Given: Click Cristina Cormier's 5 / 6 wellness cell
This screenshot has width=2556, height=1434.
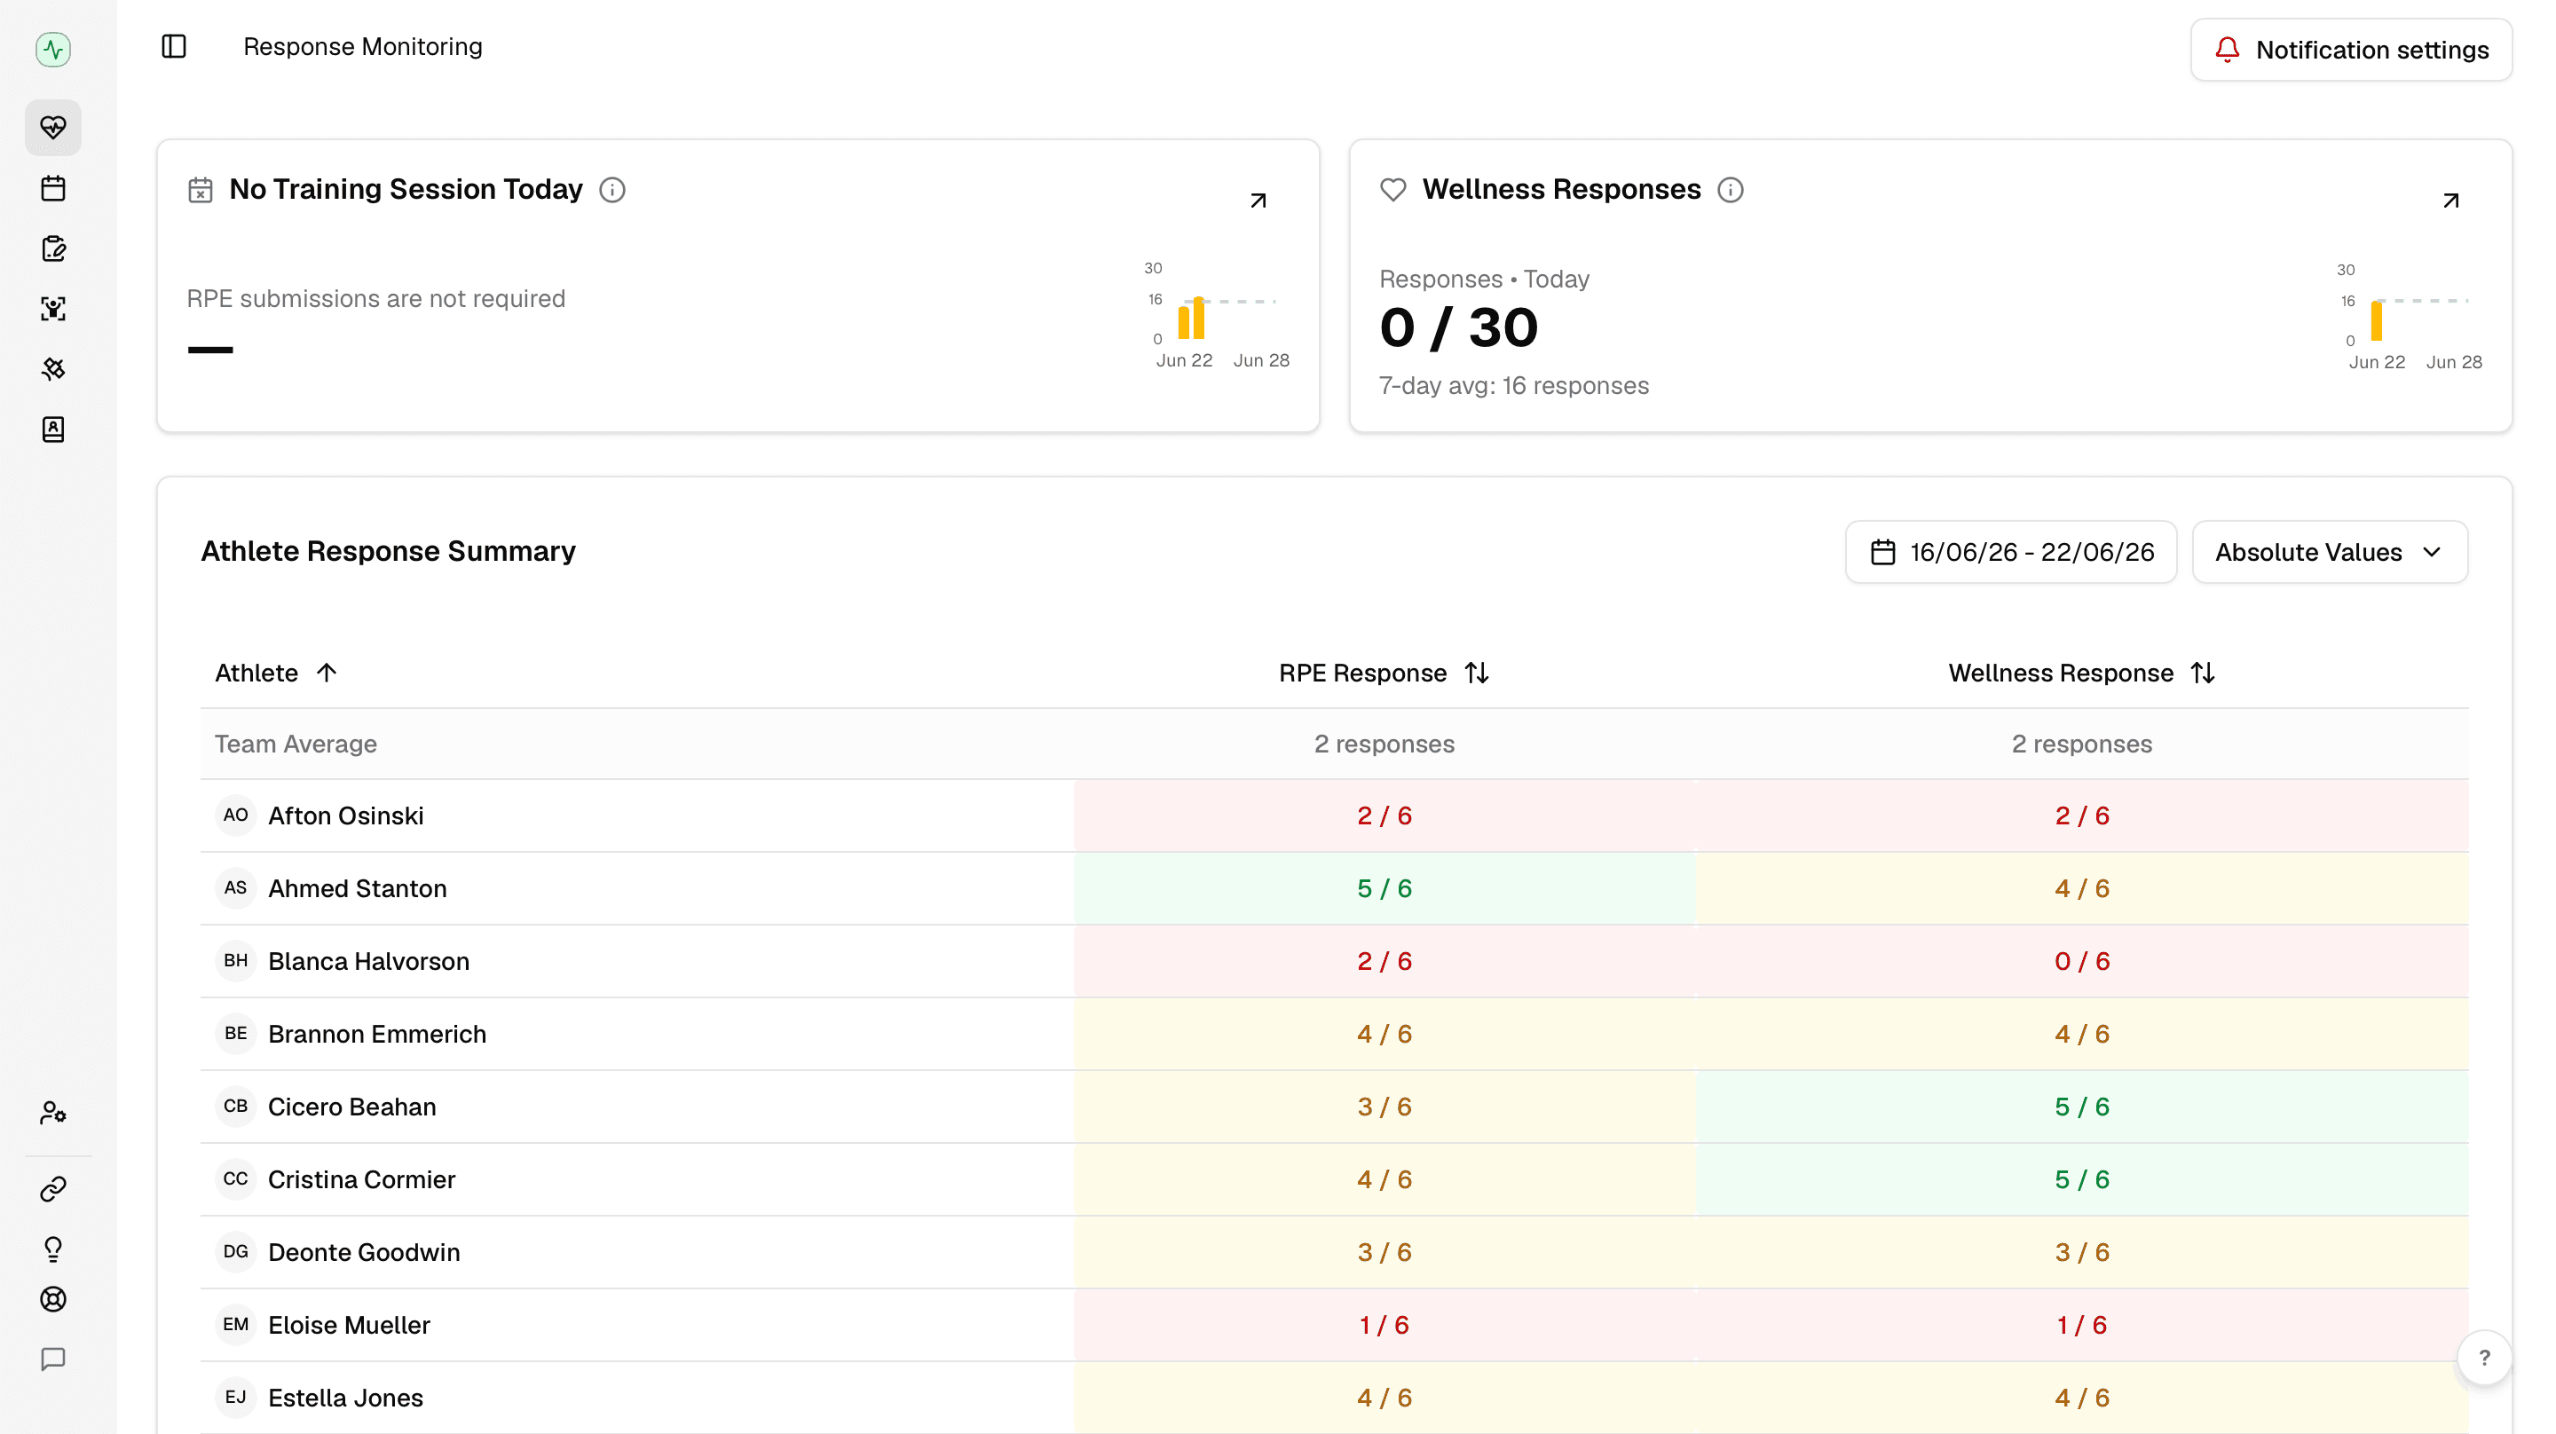Looking at the screenshot, I should pyautogui.click(x=2082, y=1179).
